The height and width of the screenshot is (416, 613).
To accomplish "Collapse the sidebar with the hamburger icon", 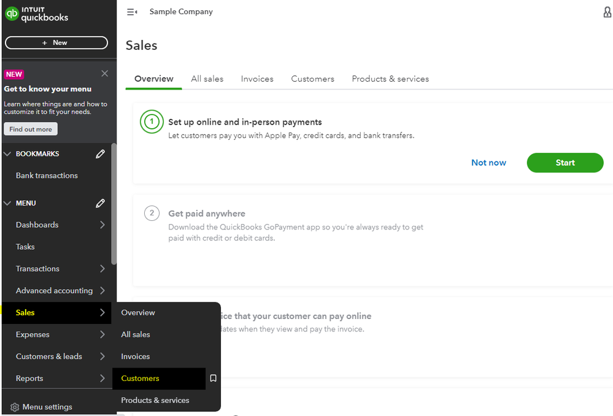I will [x=132, y=12].
